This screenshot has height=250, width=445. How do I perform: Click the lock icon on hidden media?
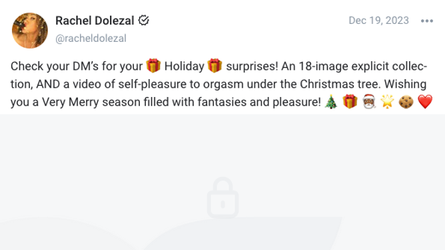click(222, 197)
